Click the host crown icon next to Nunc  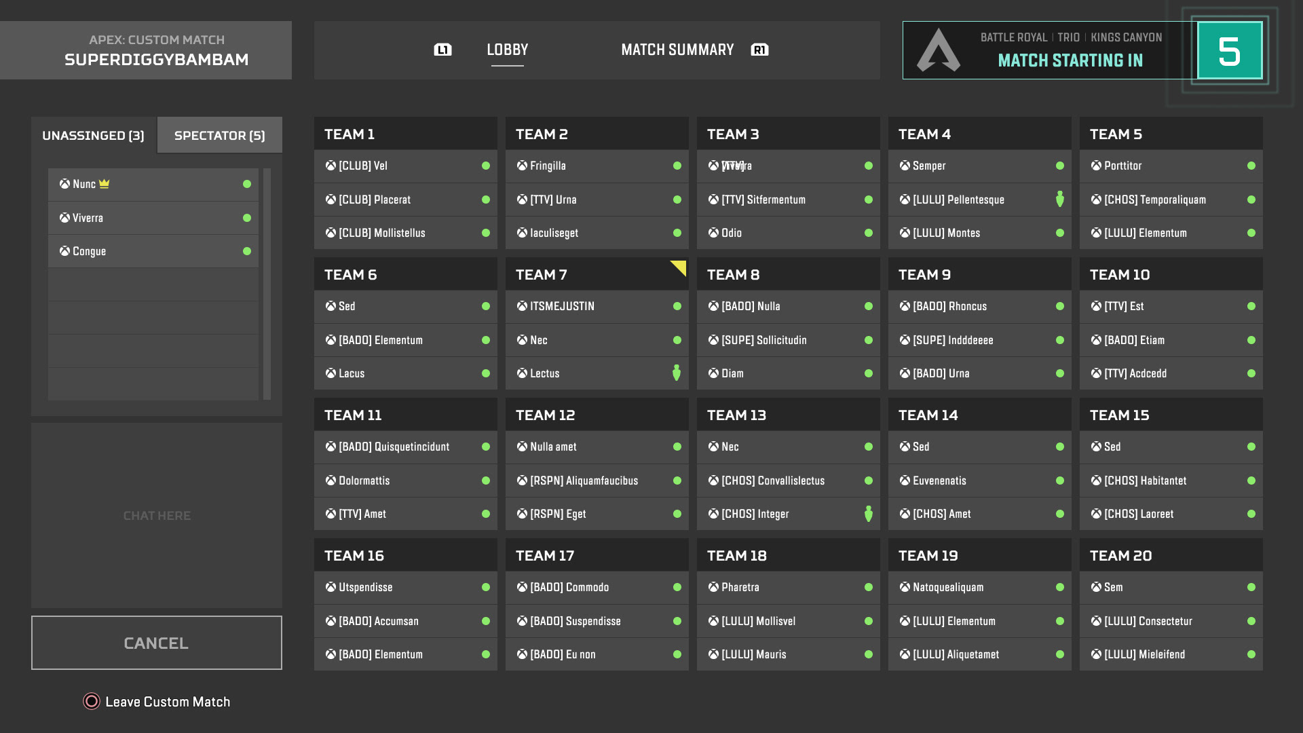point(104,184)
